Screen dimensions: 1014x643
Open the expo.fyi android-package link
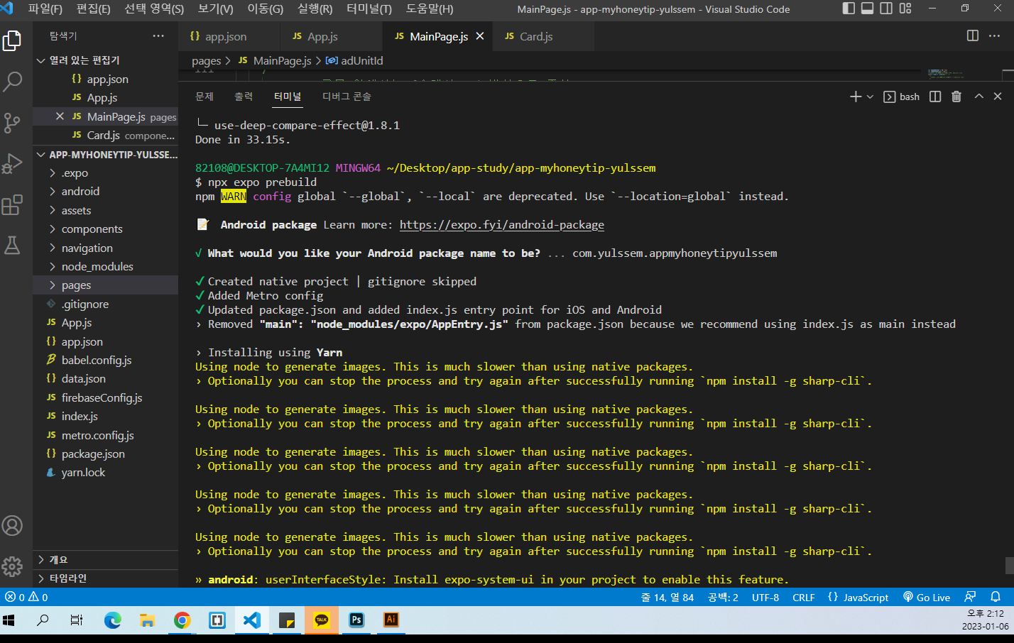[502, 225]
